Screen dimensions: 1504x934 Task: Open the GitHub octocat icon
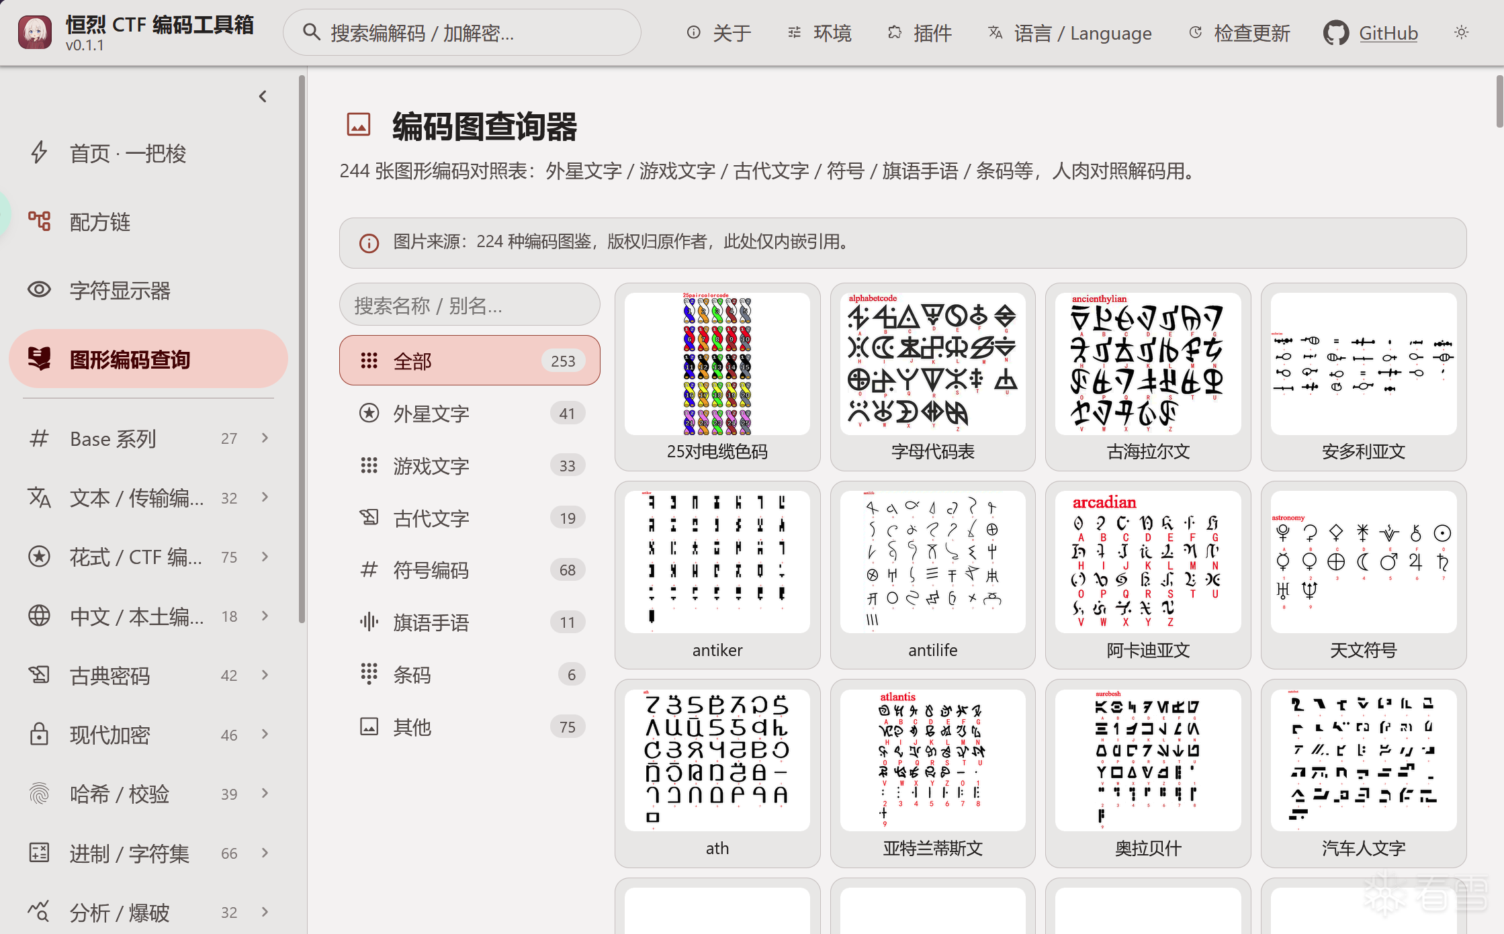tap(1335, 33)
